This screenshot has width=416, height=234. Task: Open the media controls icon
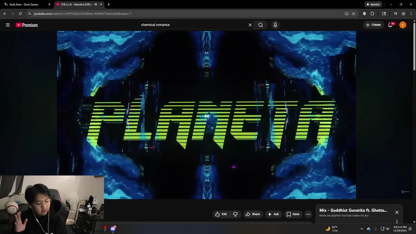point(396,14)
